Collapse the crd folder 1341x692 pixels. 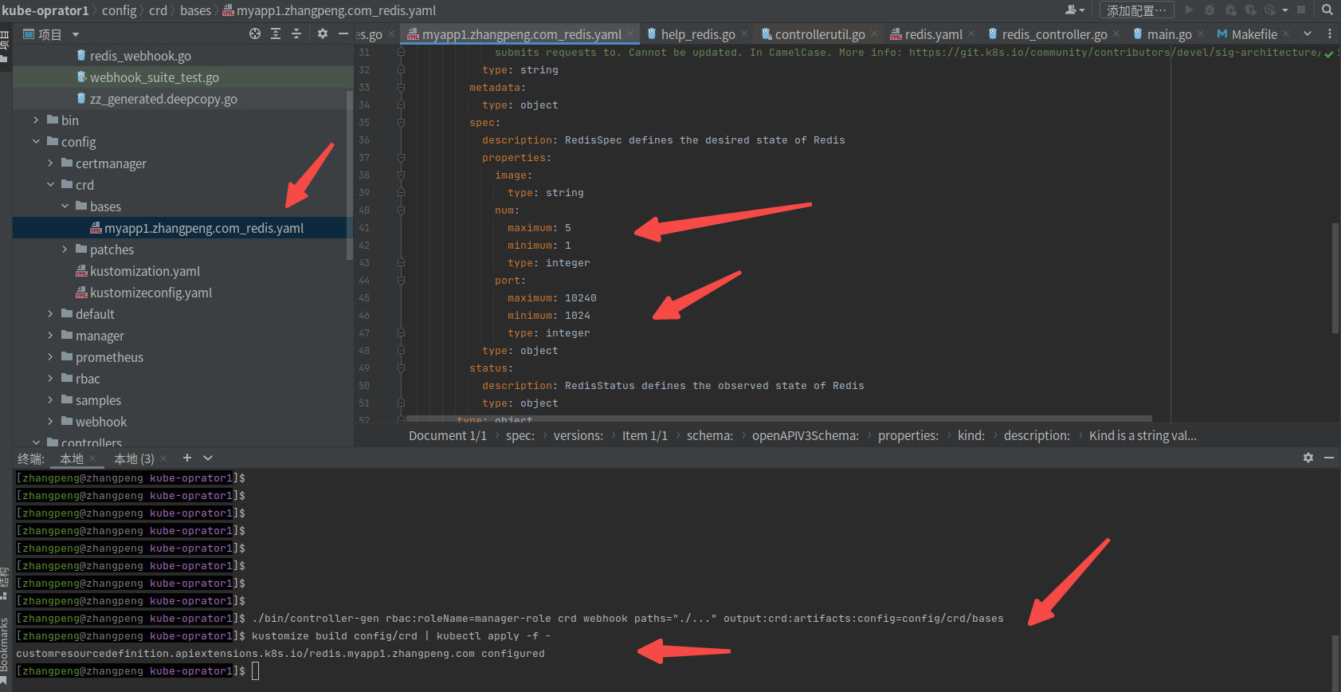(50, 185)
